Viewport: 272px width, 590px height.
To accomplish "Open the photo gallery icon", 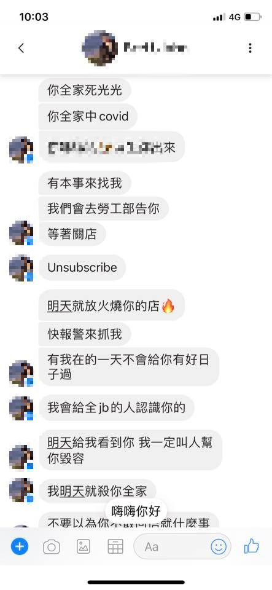I will tap(84, 546).
